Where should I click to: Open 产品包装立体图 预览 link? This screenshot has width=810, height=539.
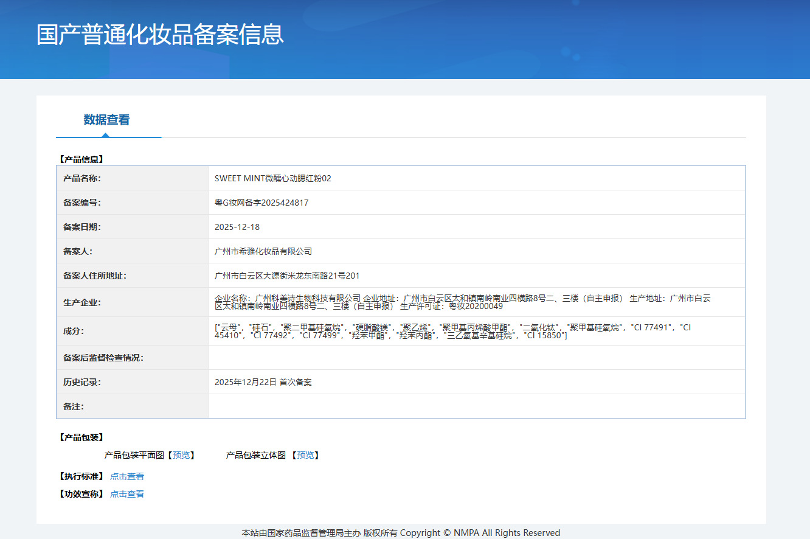[305, 455]
